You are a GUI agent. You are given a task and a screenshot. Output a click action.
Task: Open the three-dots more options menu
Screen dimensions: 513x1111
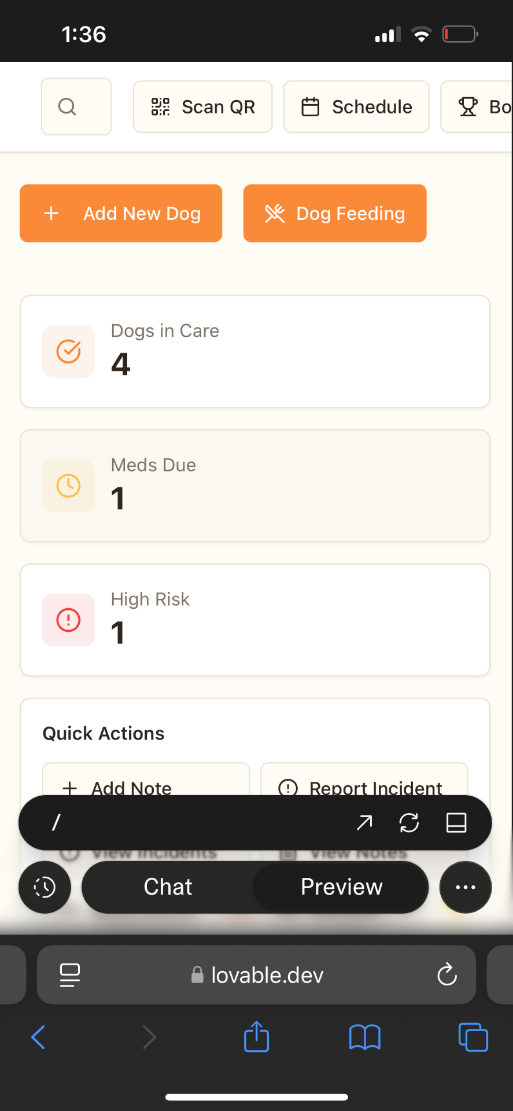[x=466, y=887]
